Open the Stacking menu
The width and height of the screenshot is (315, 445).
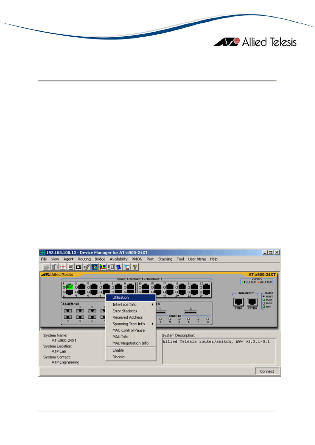point(165,259)
